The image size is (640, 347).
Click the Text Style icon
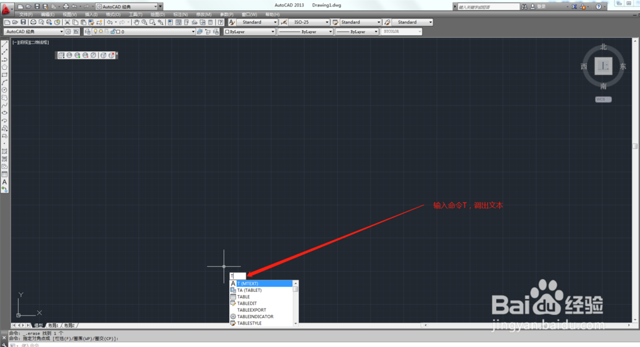[x=232, y=22]
